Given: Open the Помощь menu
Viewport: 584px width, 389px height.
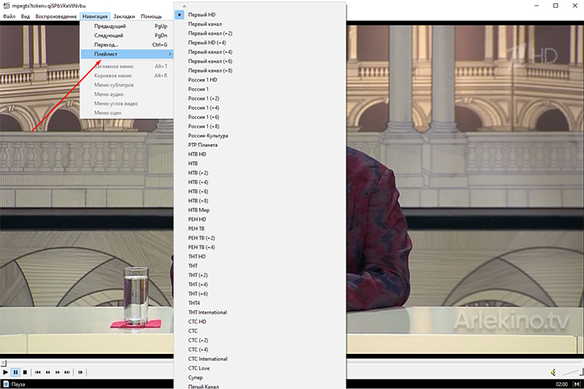Looking at the screenshot, I should (x=151, y=16).
